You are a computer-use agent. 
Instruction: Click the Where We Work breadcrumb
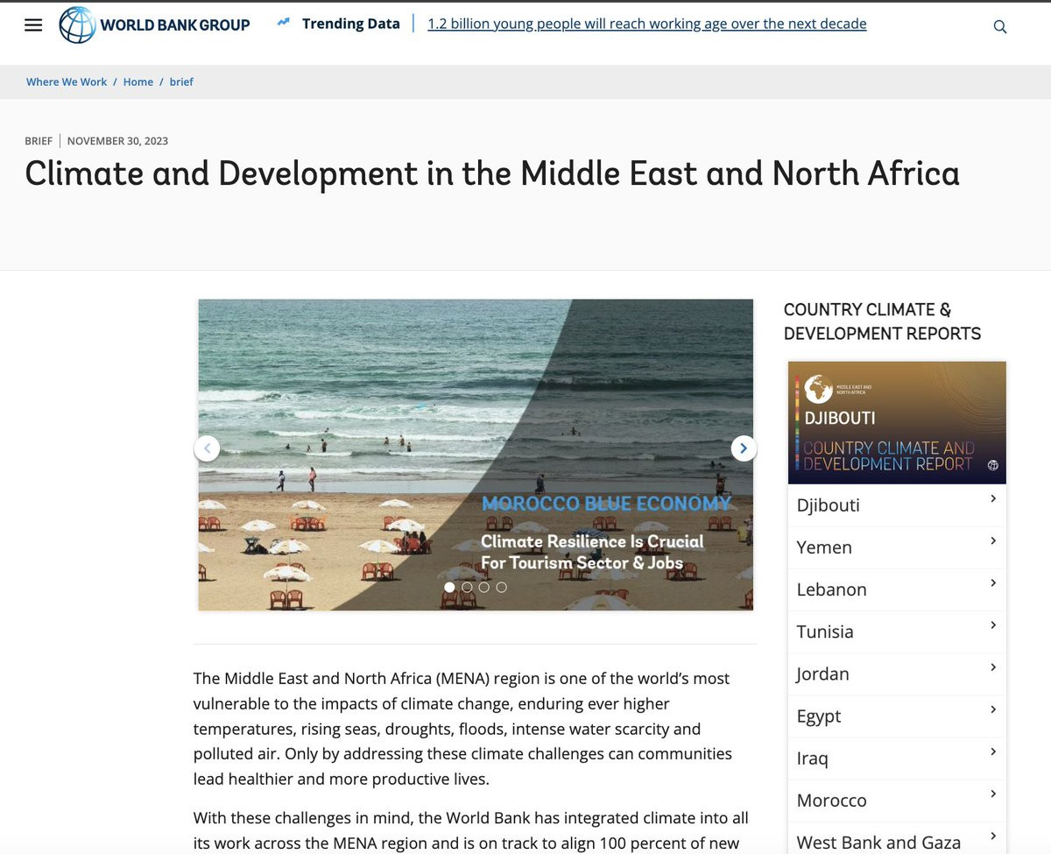[x=67, y=81]
